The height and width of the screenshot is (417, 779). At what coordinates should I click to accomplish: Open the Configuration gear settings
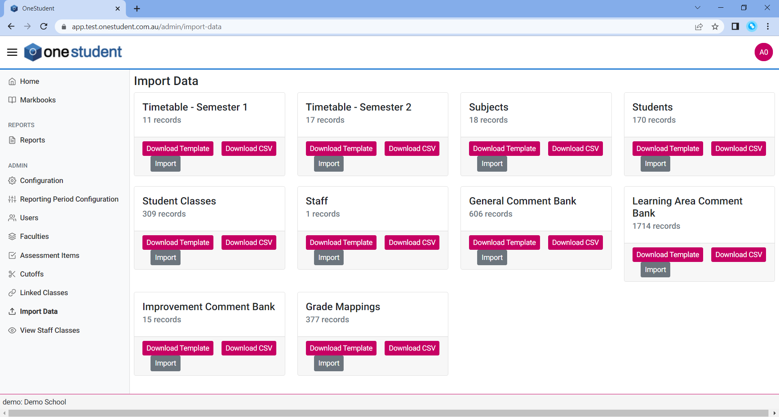(41, 181)
